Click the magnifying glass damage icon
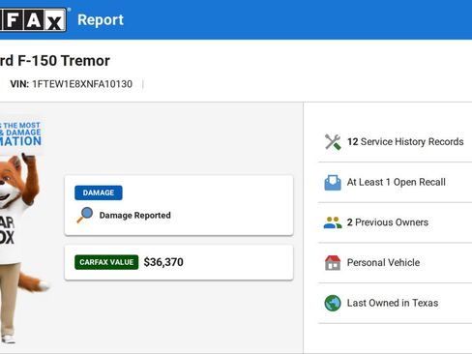This screenshot has width=472, height=354. [85, 215]
